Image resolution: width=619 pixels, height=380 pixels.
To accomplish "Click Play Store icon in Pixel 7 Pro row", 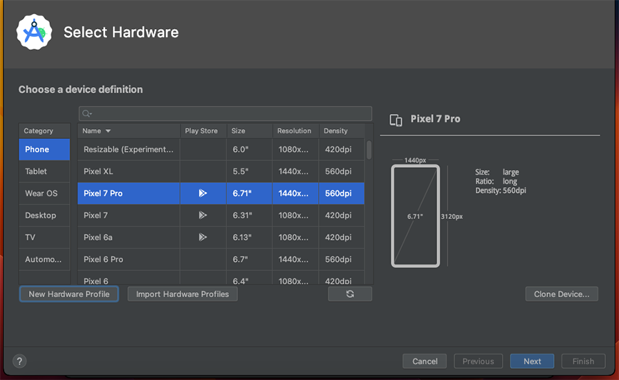I will (x=203, y=193).
